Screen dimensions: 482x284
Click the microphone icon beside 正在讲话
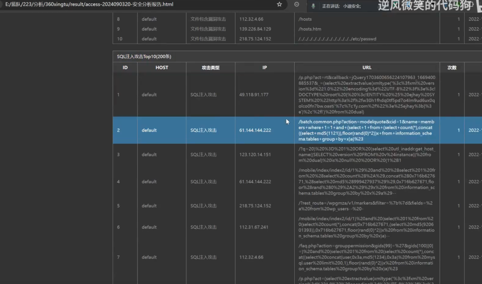313,6
